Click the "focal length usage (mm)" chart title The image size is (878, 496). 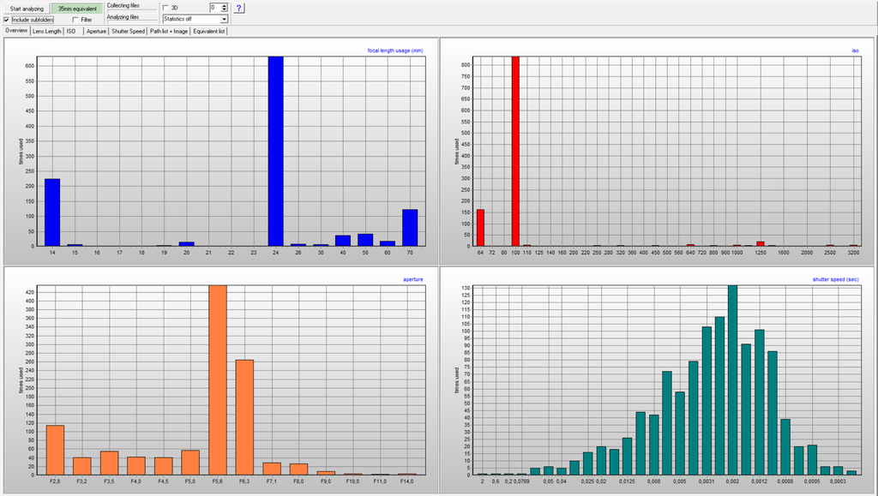point(395,51)
